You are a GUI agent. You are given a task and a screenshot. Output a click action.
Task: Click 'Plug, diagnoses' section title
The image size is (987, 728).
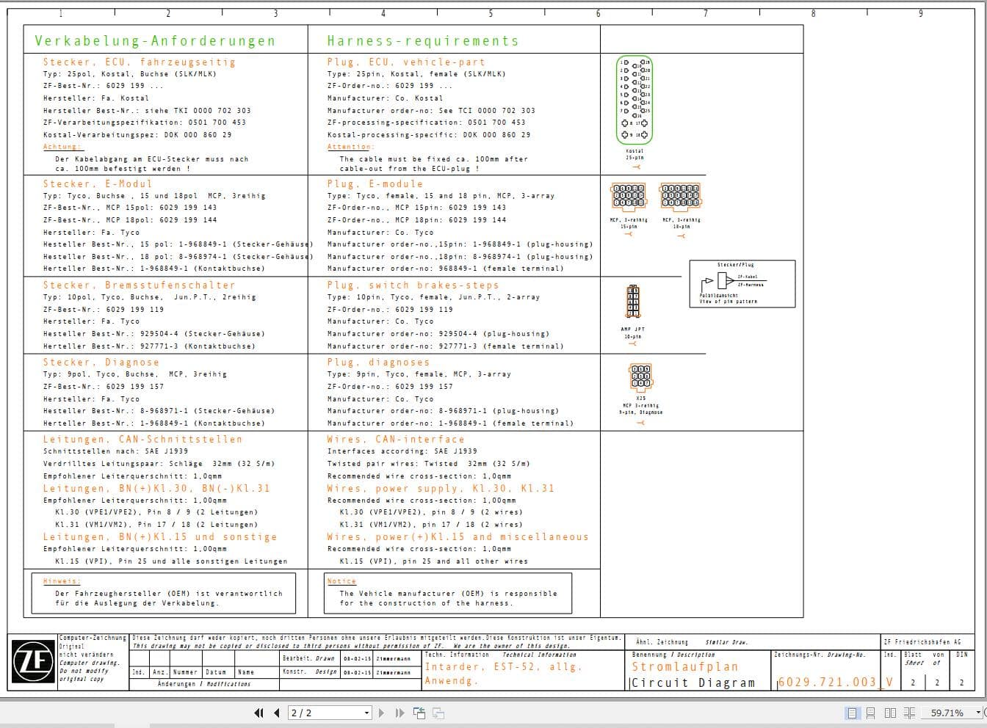tap(378, 363)
